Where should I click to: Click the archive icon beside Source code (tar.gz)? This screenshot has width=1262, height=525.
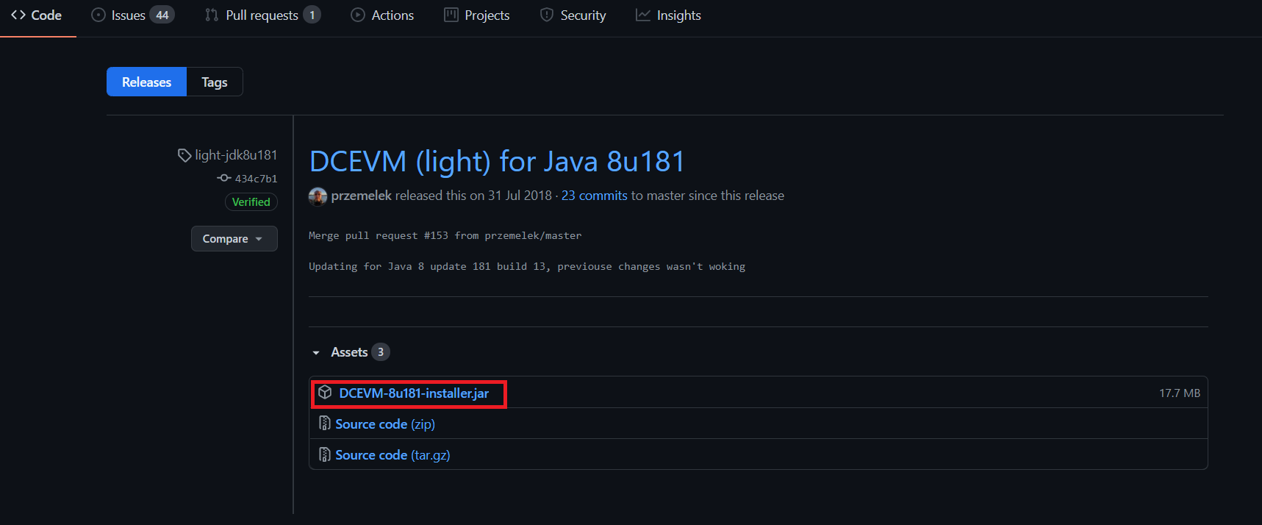click(x=324, y=454)
